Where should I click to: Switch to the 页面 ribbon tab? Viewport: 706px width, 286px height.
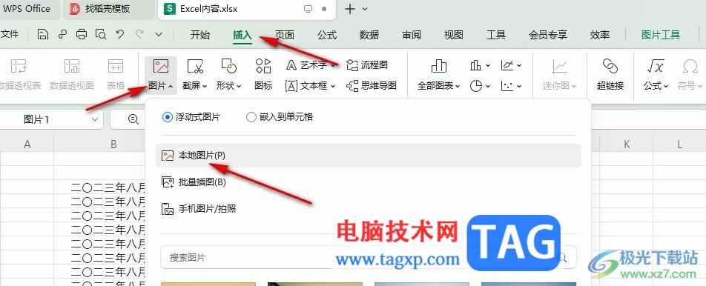(285, 35)
